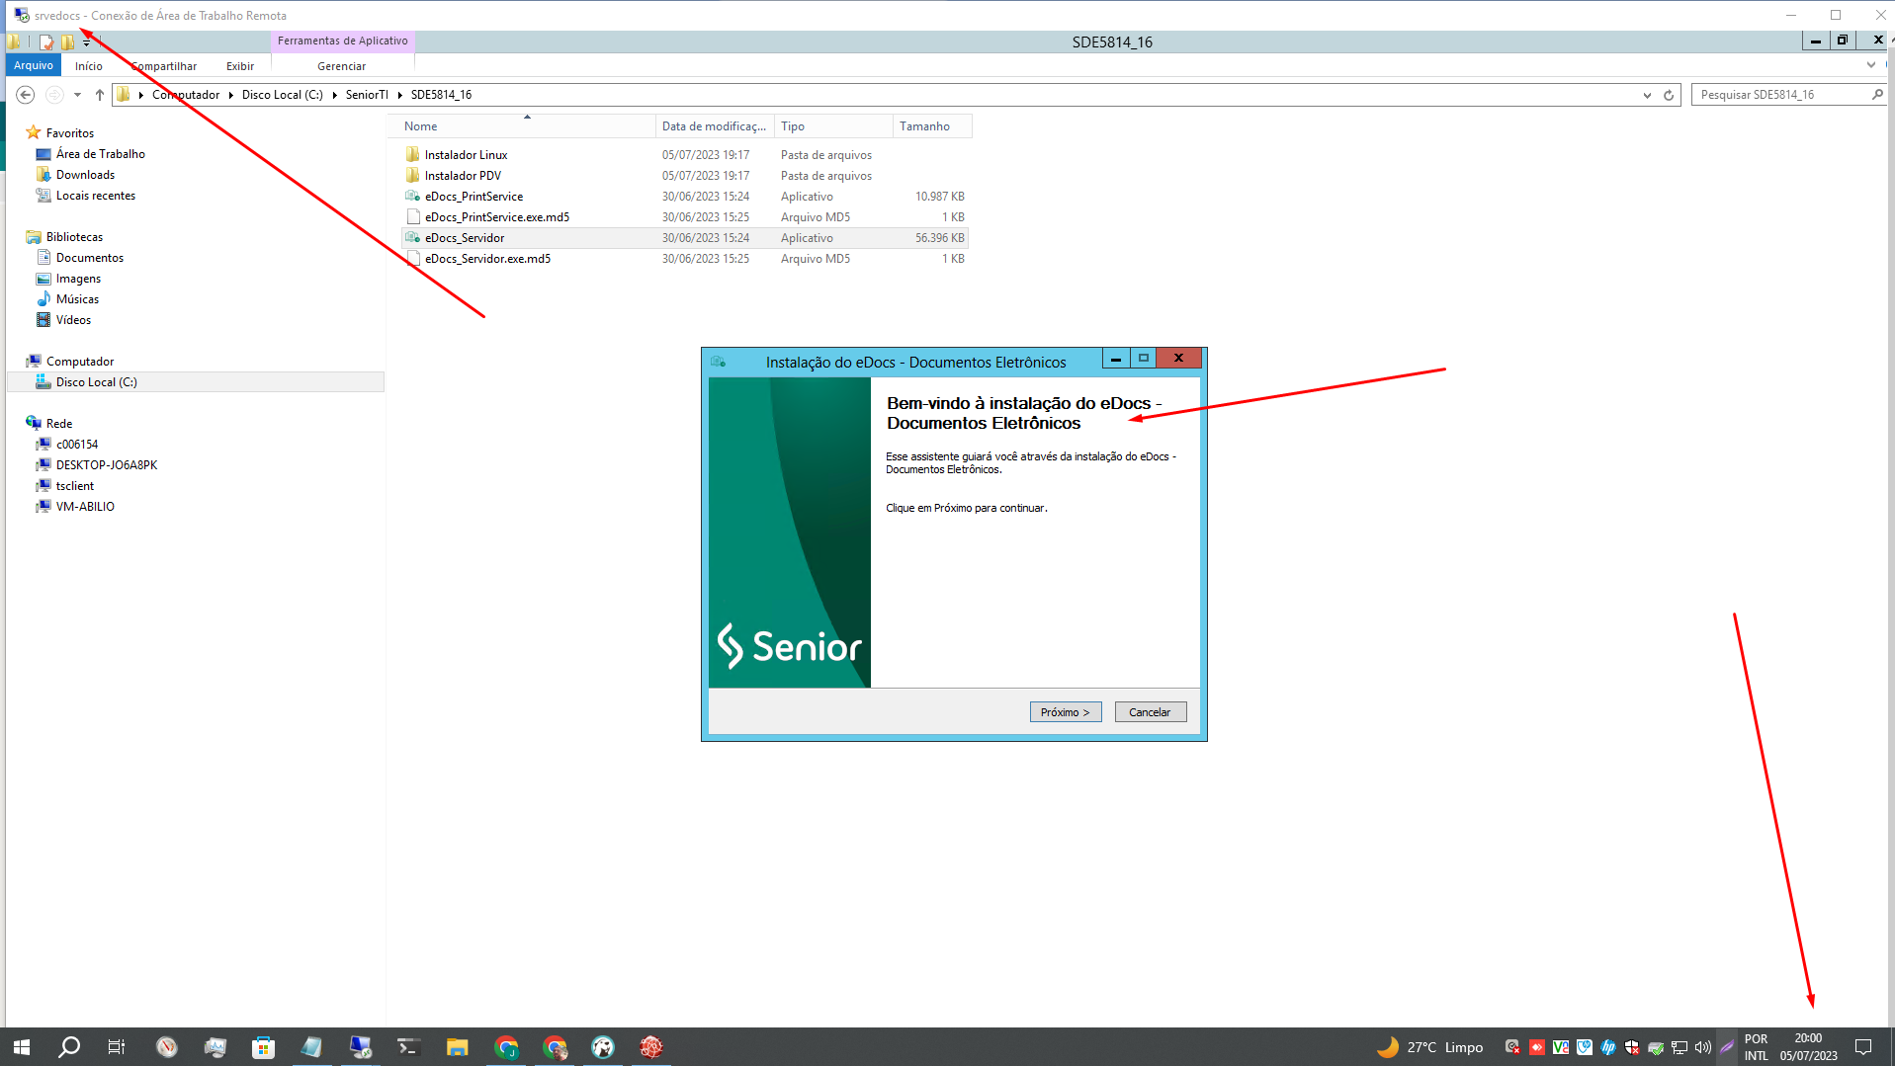Click the search magnifier icon in Explorer
The width and height of the screenshot is (1895, 1066).
tap(1877, 95)
